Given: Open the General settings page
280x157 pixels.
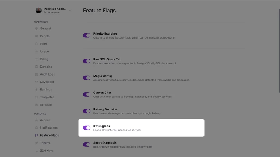Looking at the screenshot, I should click(x=45, y=28).
